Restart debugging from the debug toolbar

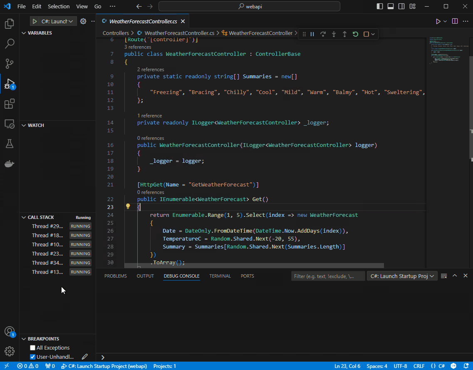point(355,34)
